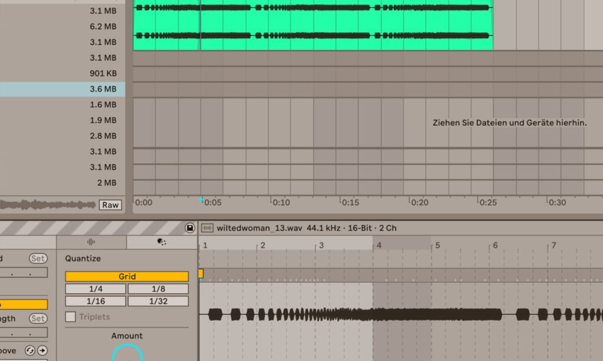
Task: Click the groove hot-swap circular arrows icon
Action: [x=29, y=350]
